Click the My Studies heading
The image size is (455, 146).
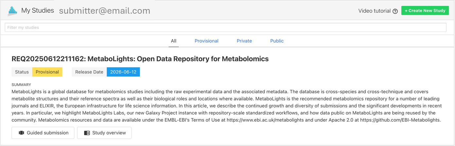pyautogui.click(x=38, y=10)
